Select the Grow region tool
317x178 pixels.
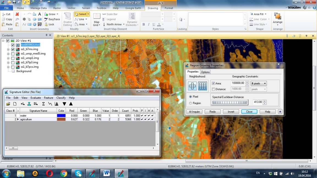tap(51, 14)
